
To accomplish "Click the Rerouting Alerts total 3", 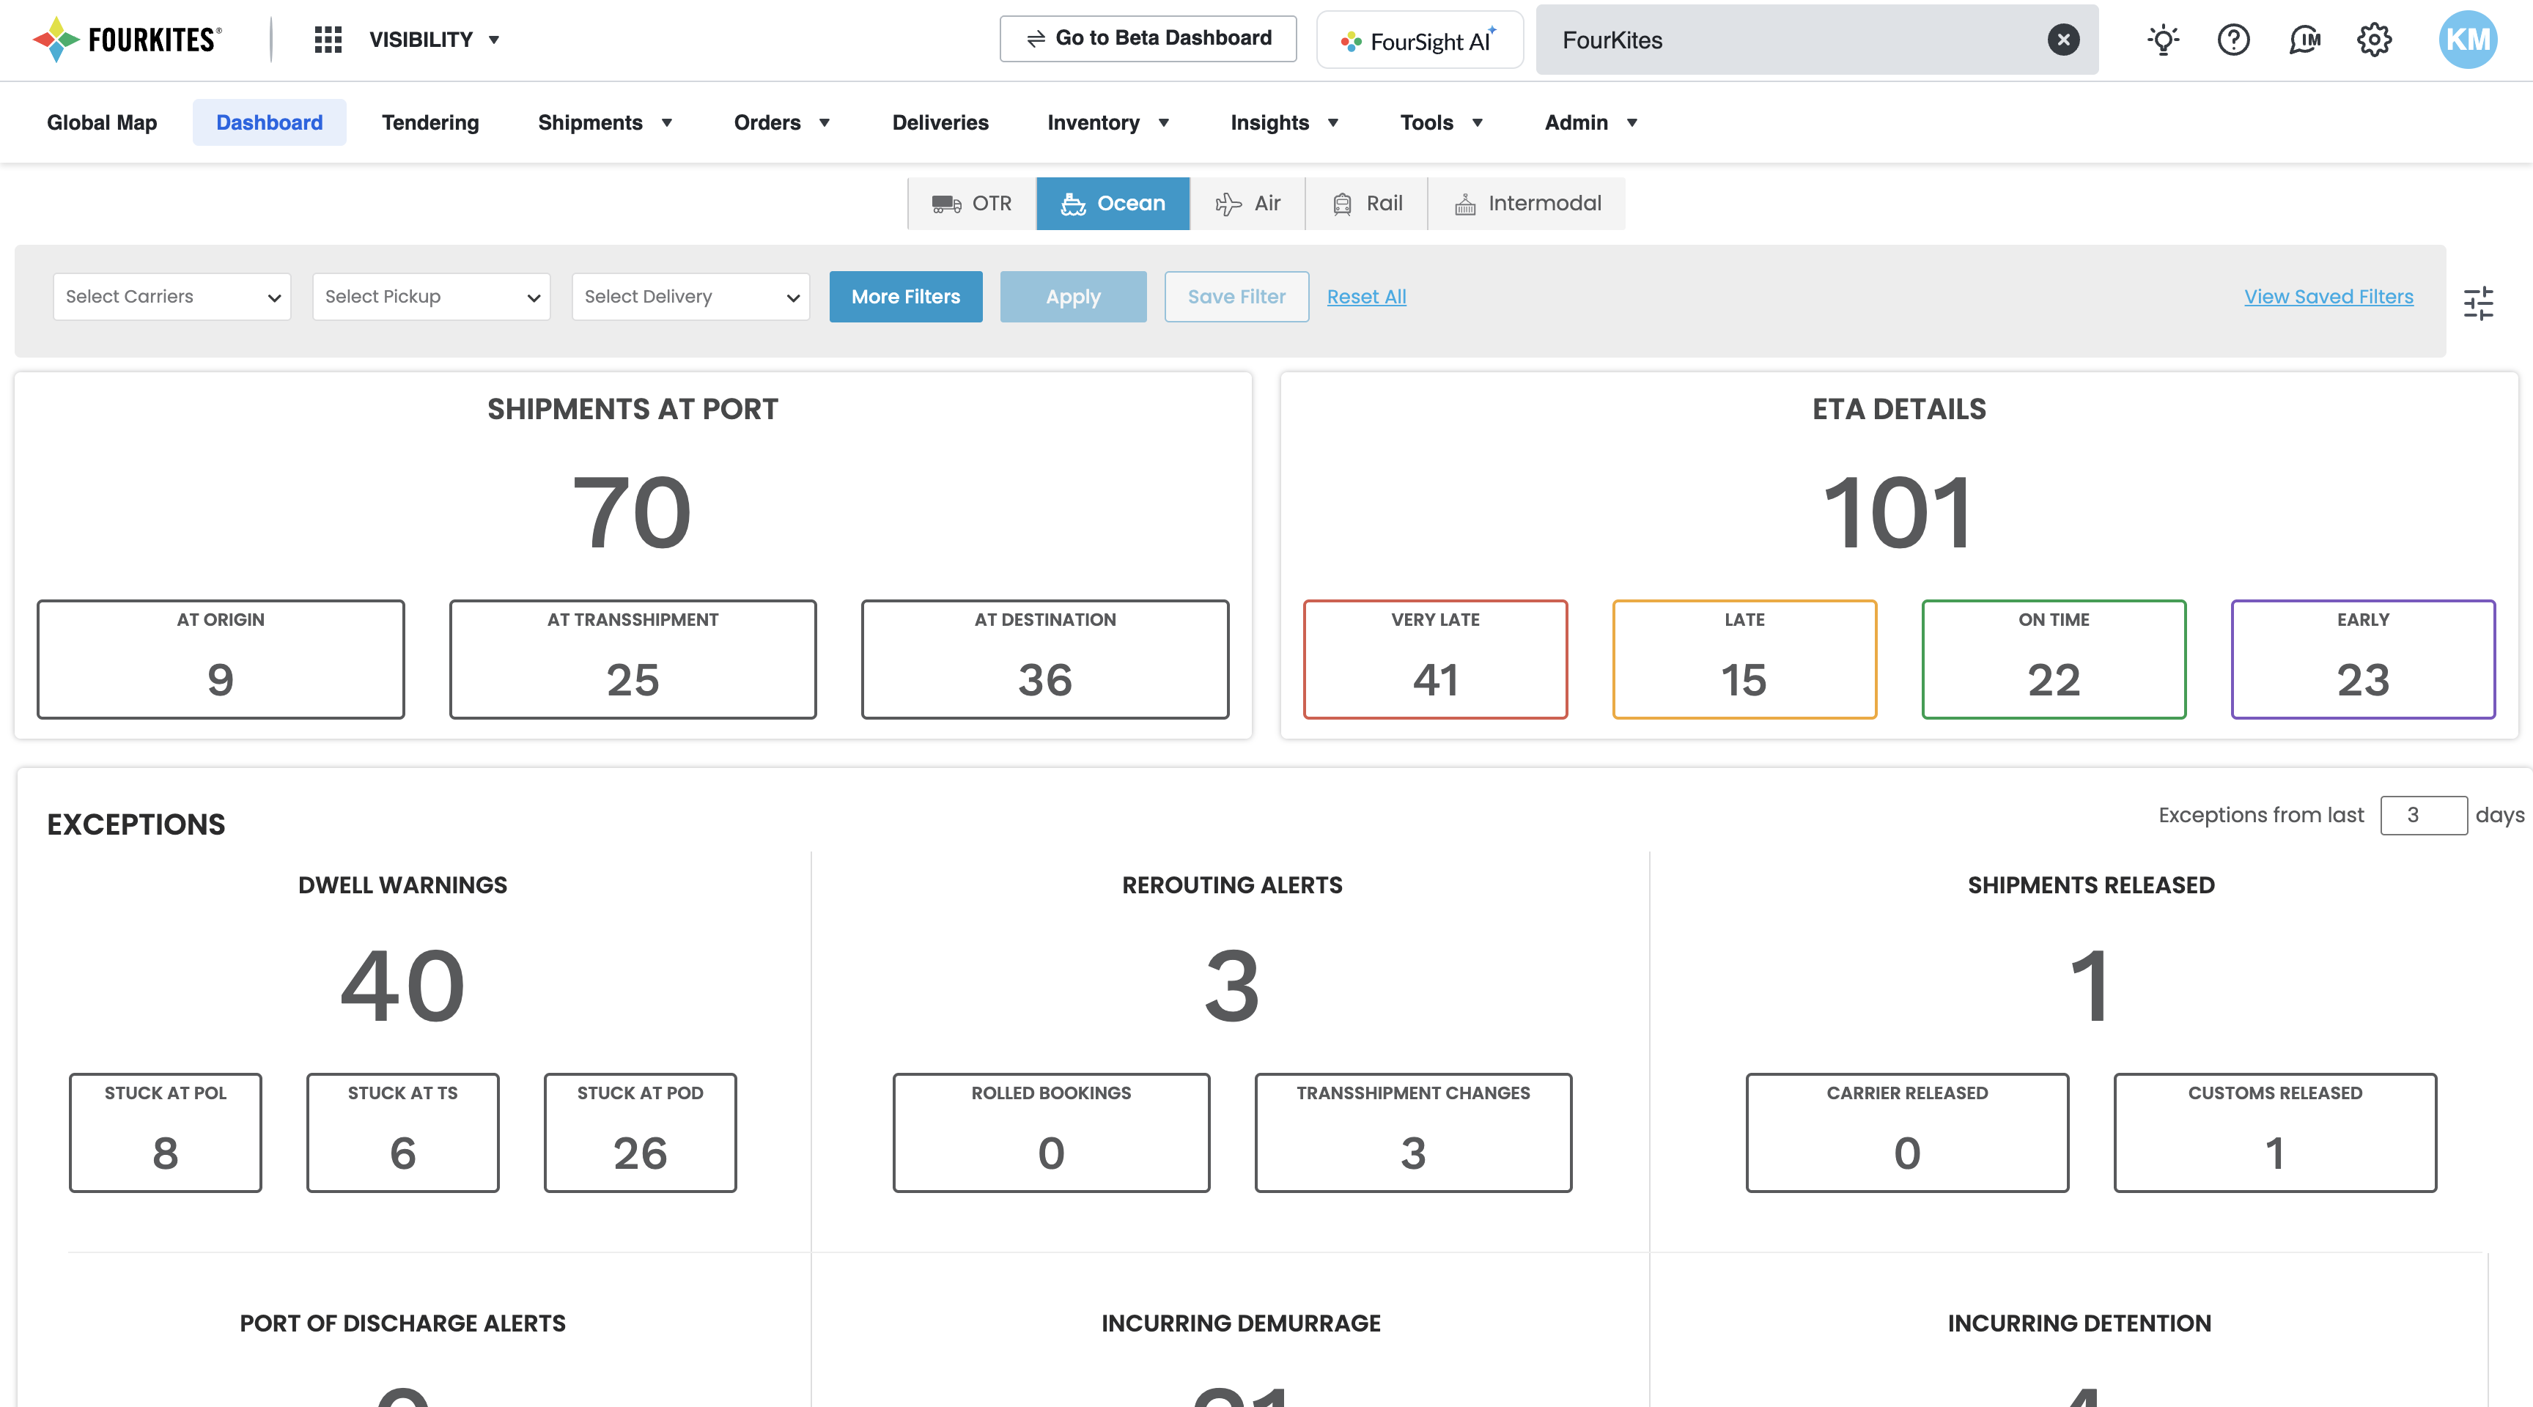I will click(x=1231, y=985).
